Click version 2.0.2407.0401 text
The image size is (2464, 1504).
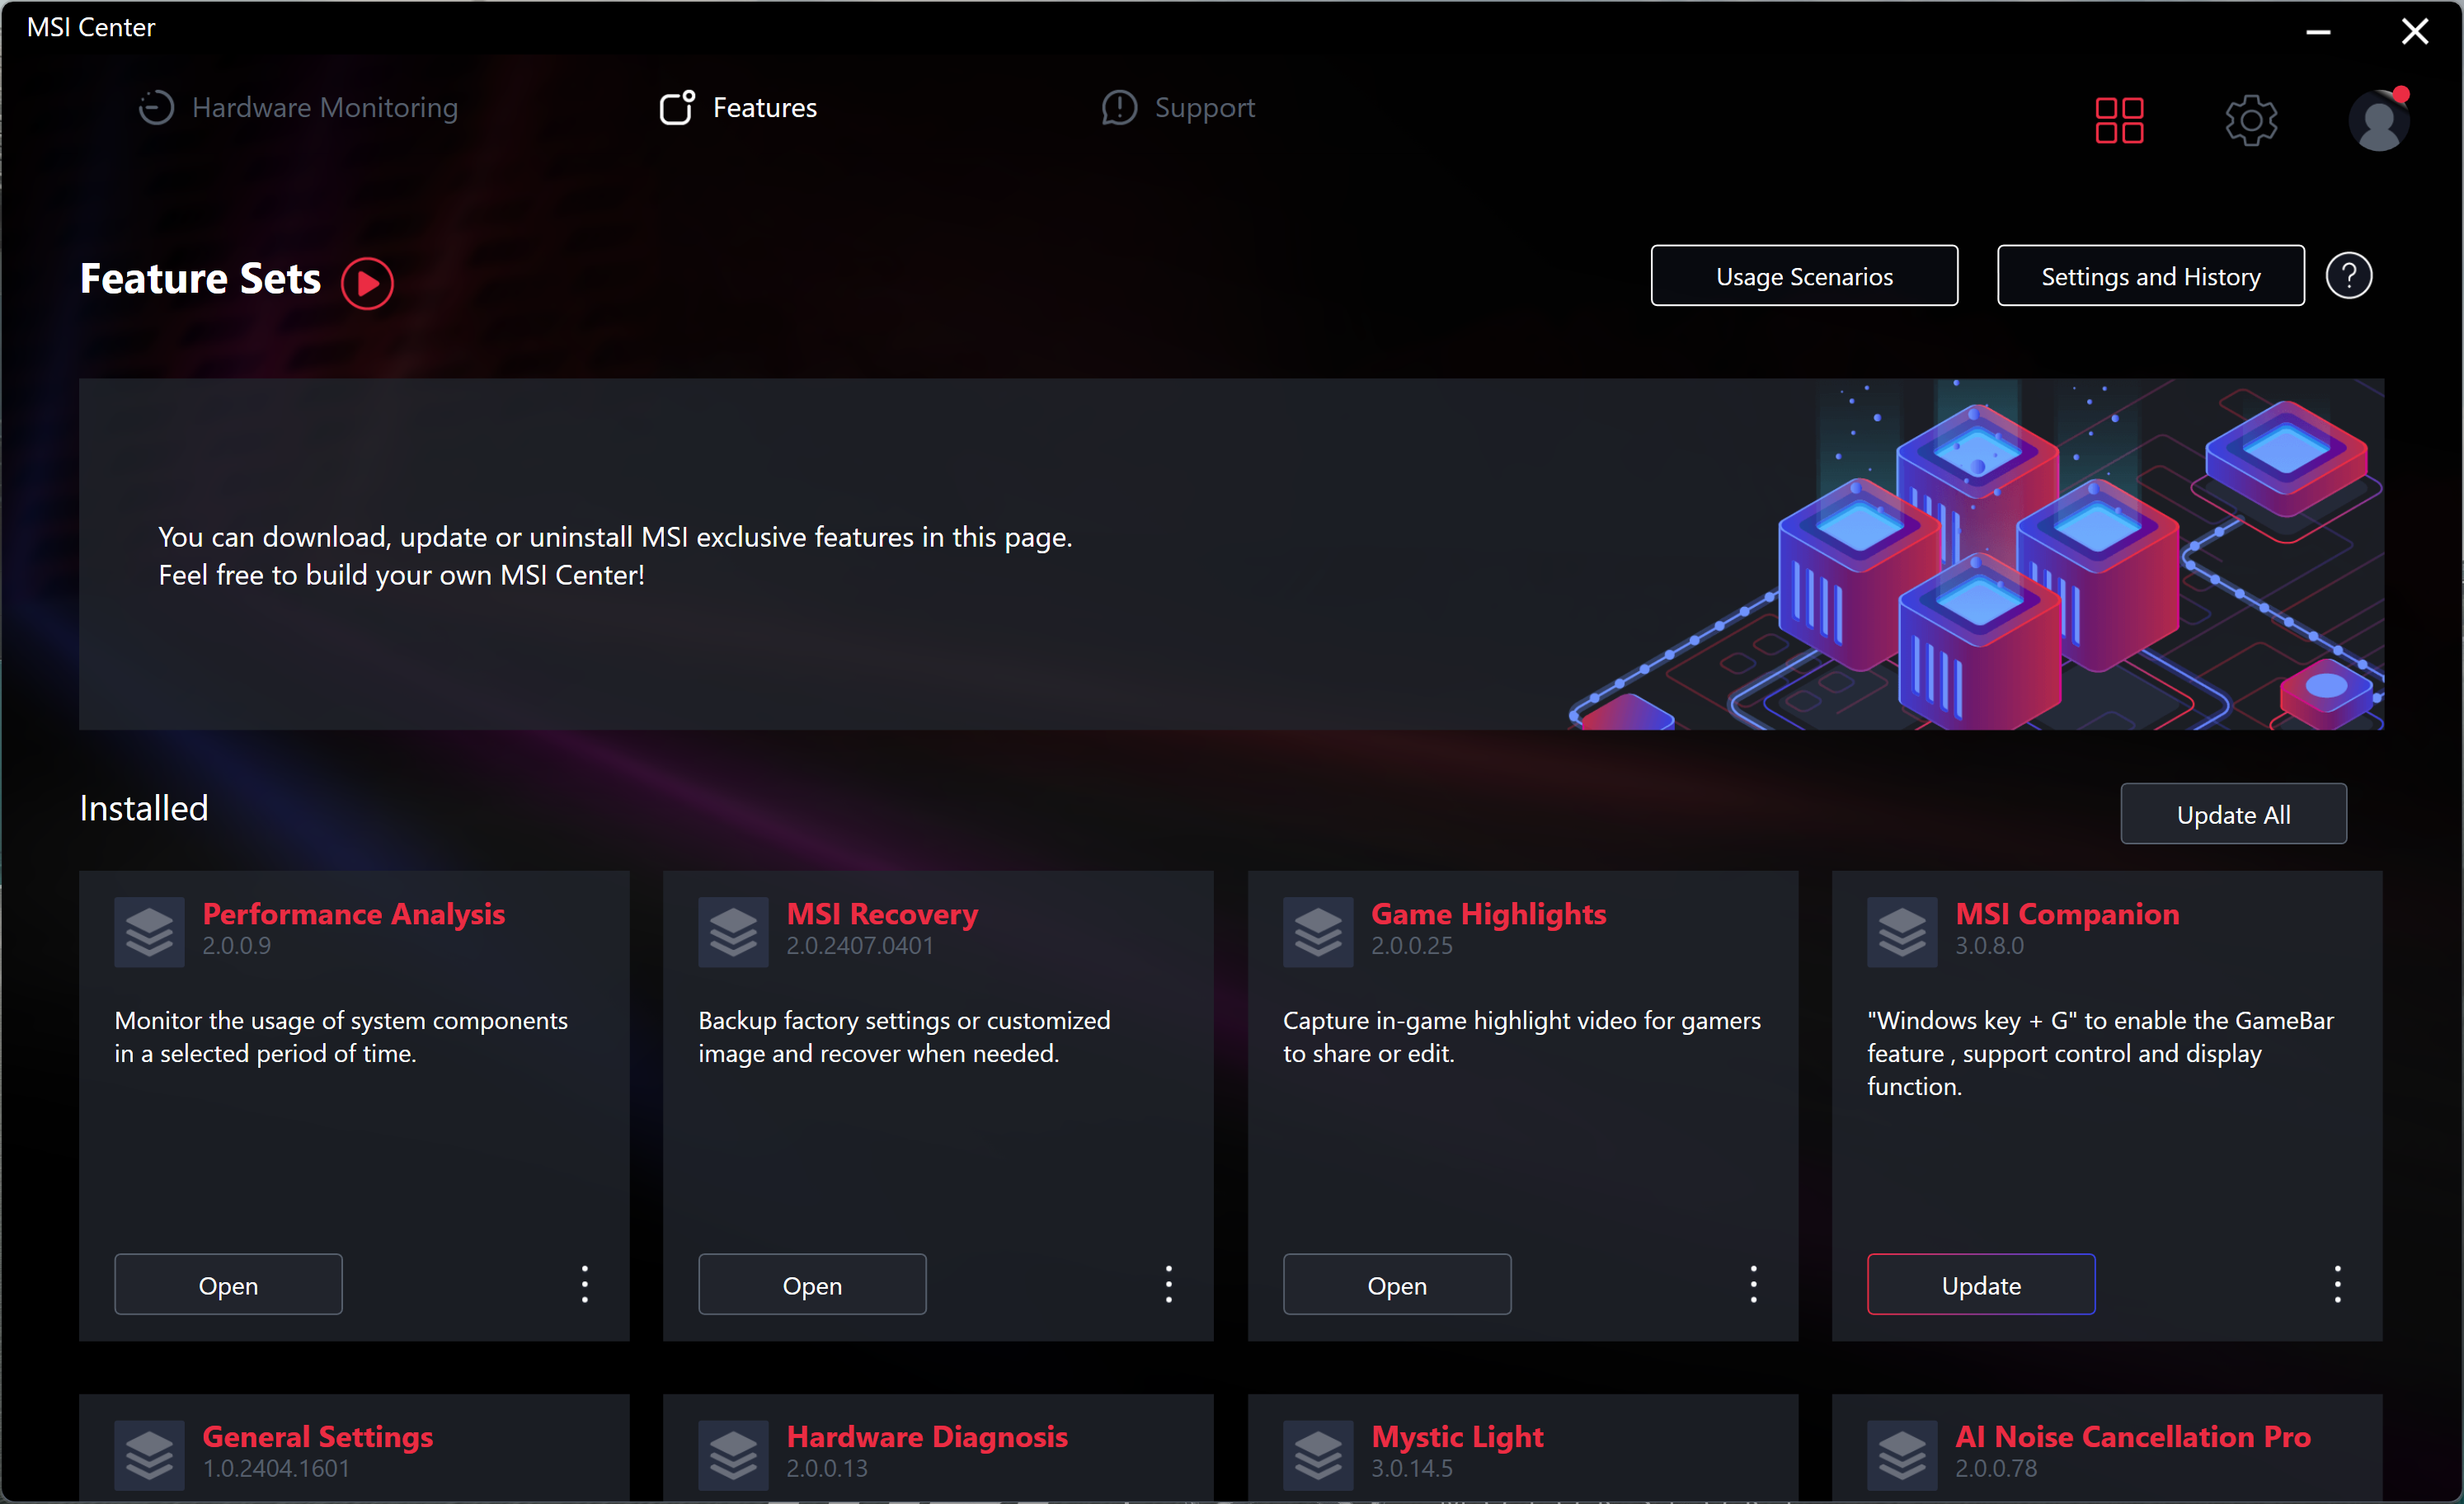(x=860, y=946)
